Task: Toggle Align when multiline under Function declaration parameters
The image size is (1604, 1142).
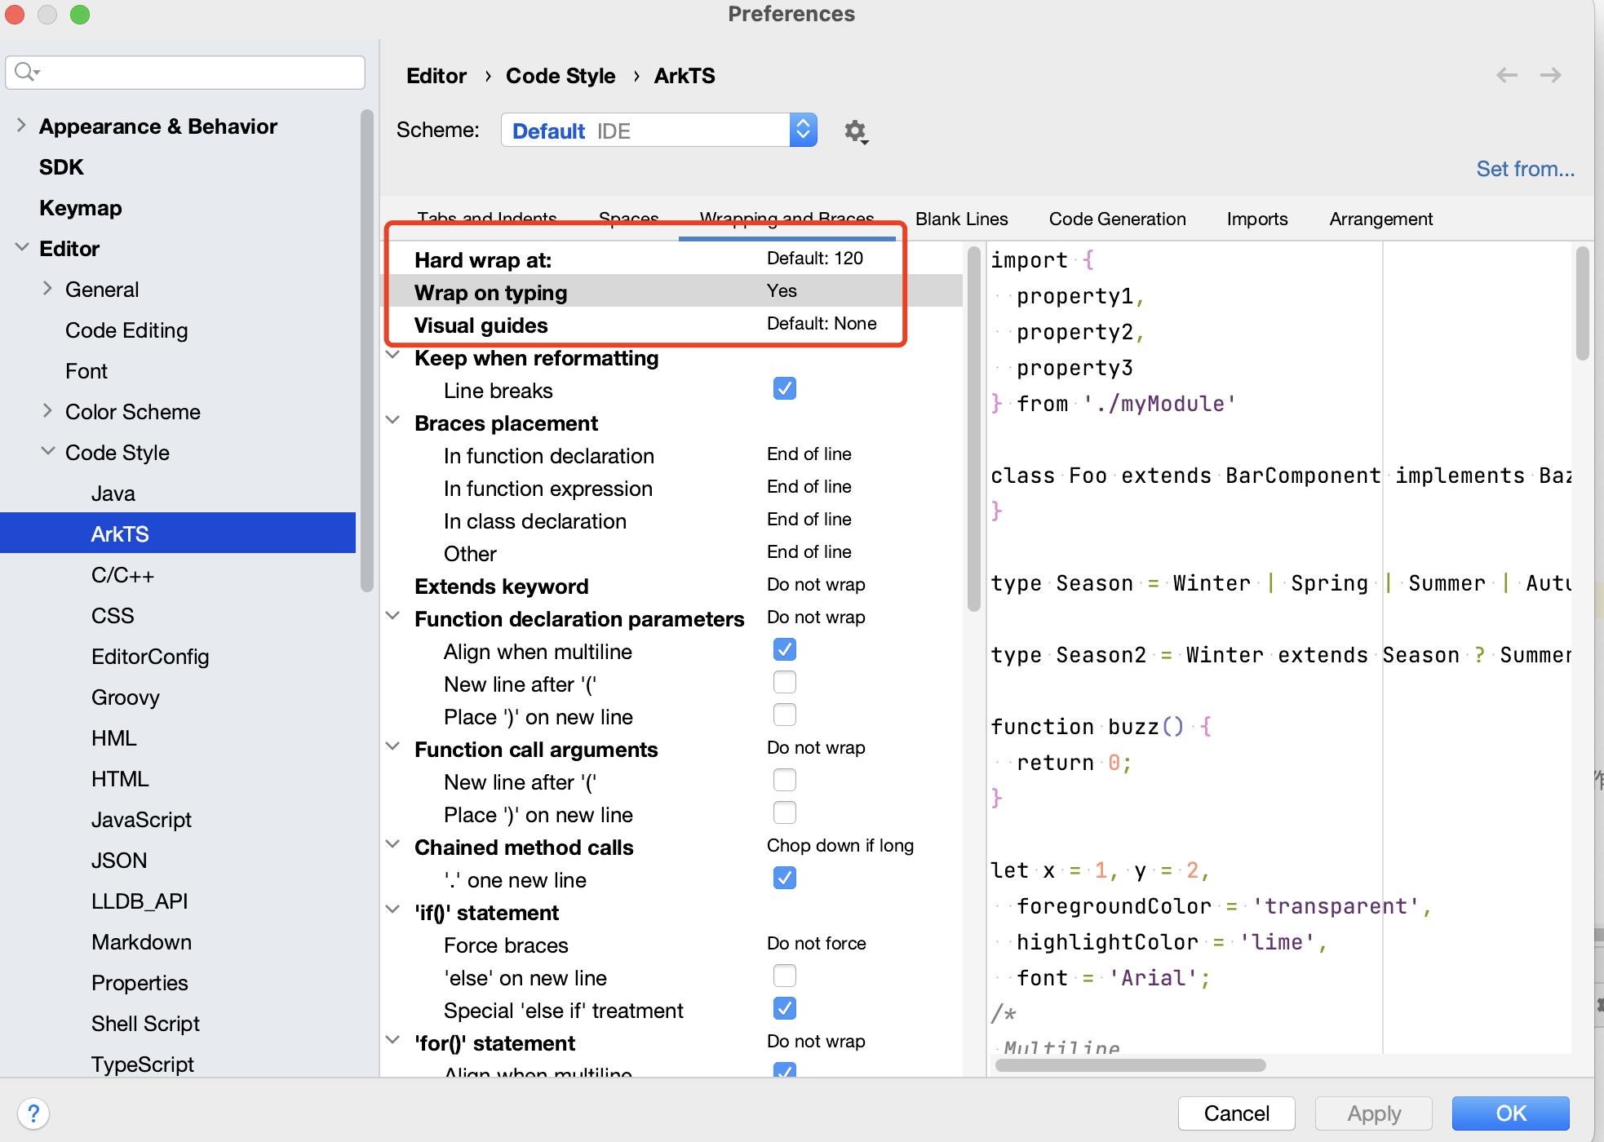Action: coord(784,649)
